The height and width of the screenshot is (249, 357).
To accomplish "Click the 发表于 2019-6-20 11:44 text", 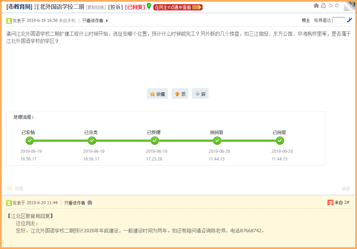I will click(35, 203).
